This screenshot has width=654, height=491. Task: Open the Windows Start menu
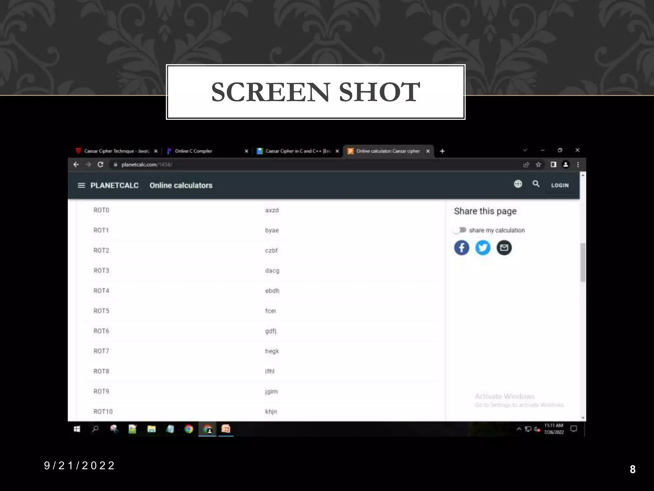pyautogui.click(x=77, y=429)
